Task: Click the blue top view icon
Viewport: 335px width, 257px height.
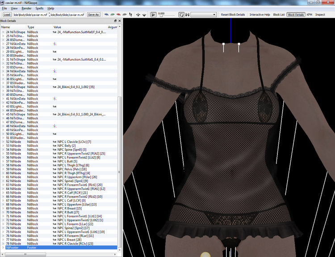Action: click(106, 15)
